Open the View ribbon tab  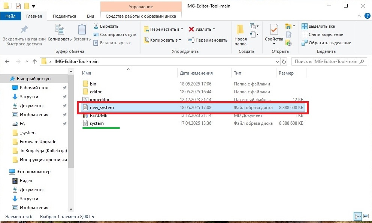tap(90, 16)
